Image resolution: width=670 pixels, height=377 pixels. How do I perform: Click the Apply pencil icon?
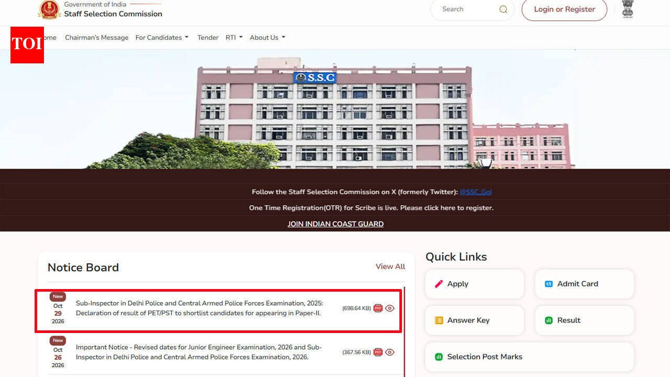point(439,284)
